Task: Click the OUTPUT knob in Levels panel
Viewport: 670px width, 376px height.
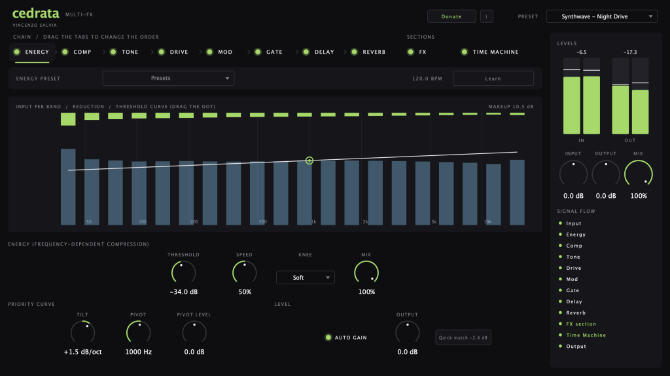Action: 606,173
